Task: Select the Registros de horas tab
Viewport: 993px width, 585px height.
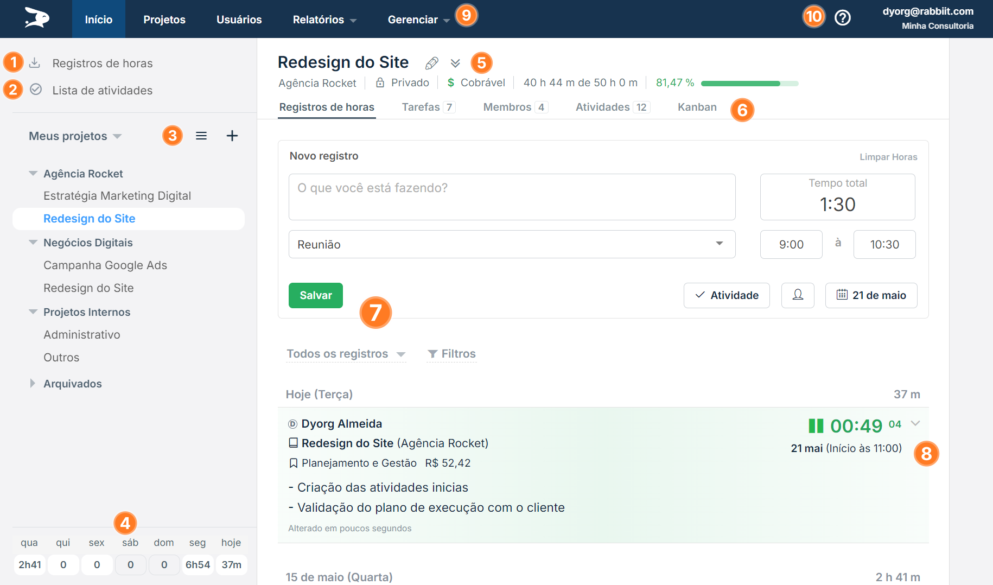Action: click(x=327, y=107)
